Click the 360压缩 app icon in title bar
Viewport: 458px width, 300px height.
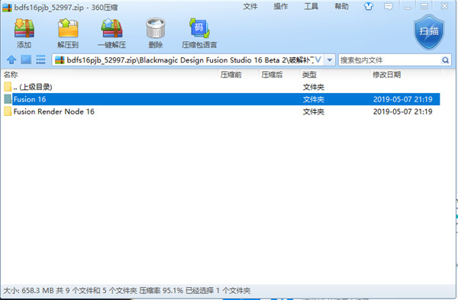tap(7, 8)
